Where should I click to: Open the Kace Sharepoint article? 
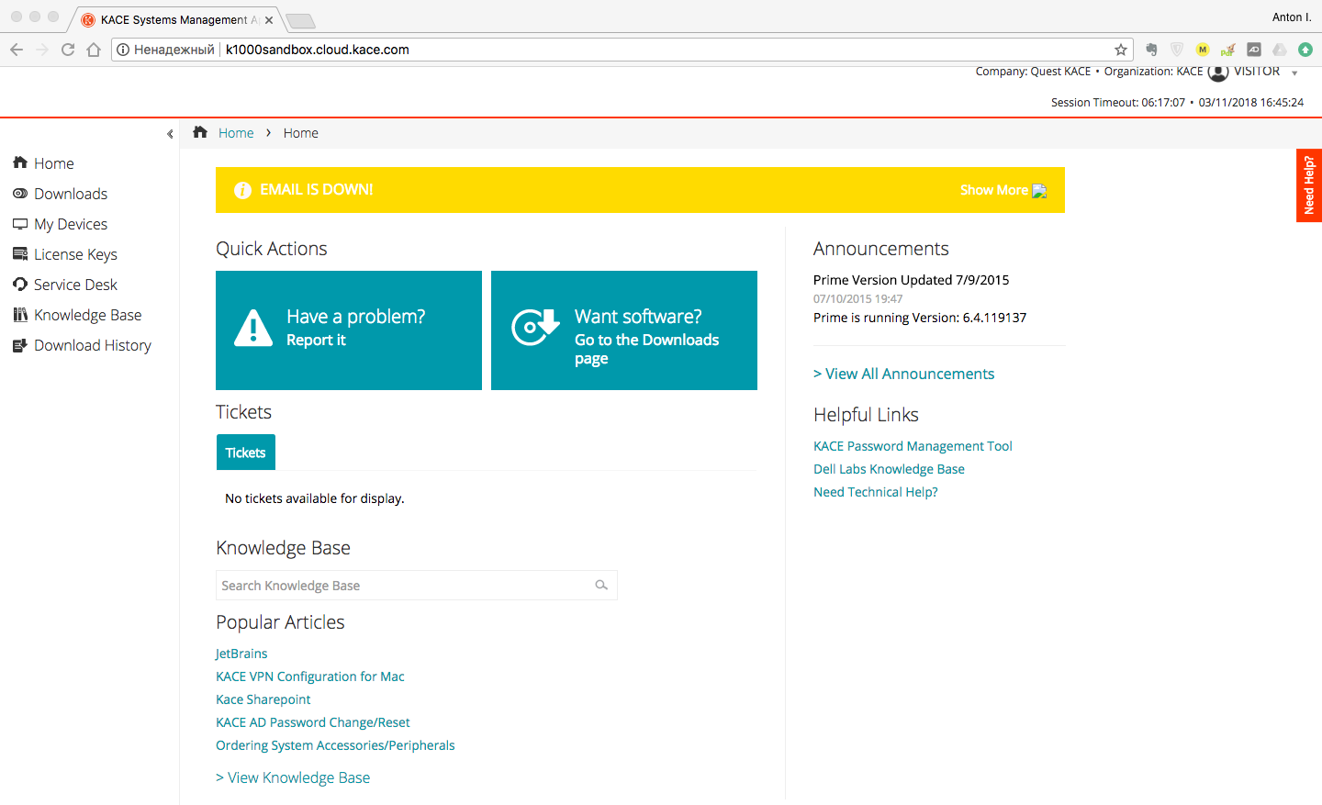pyautogui.click(x=263, y=699)
